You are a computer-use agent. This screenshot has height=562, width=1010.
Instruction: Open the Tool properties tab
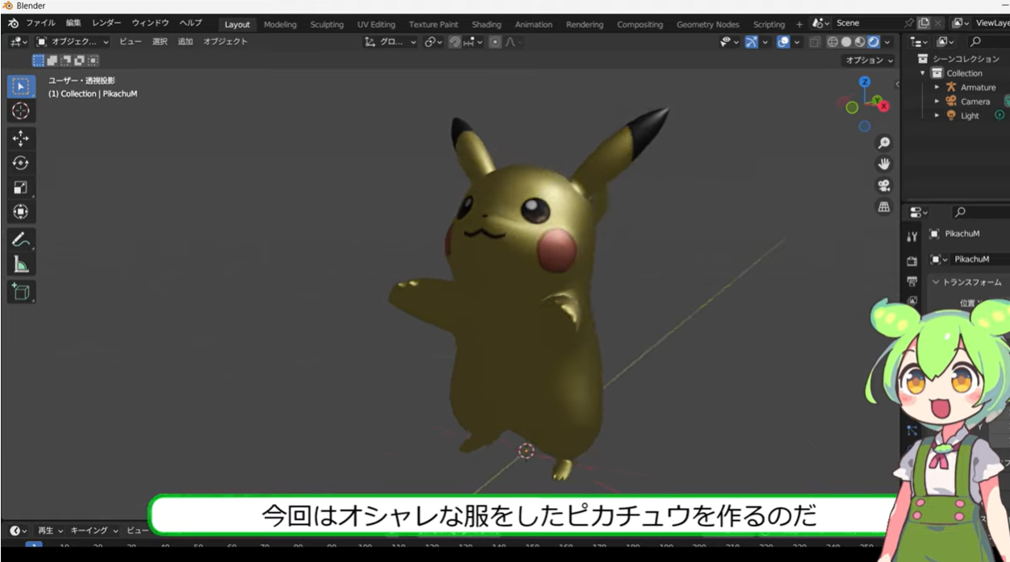tap(912, 236)
